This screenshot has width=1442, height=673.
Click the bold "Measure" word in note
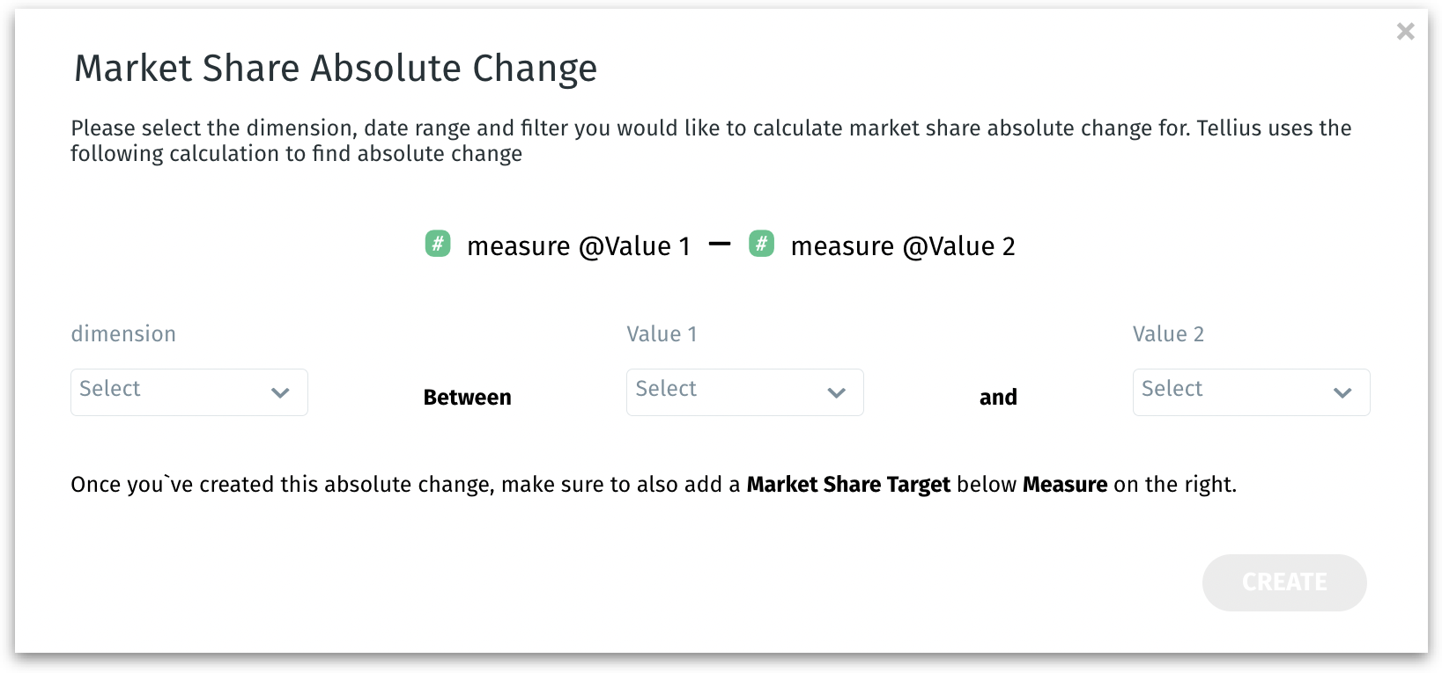(1065, 485)
